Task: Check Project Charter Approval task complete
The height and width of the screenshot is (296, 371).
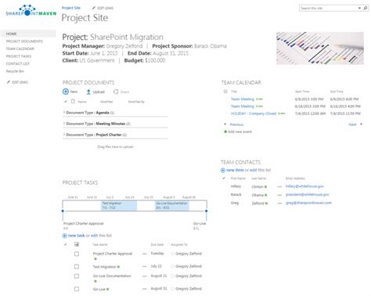Action: 77,254
